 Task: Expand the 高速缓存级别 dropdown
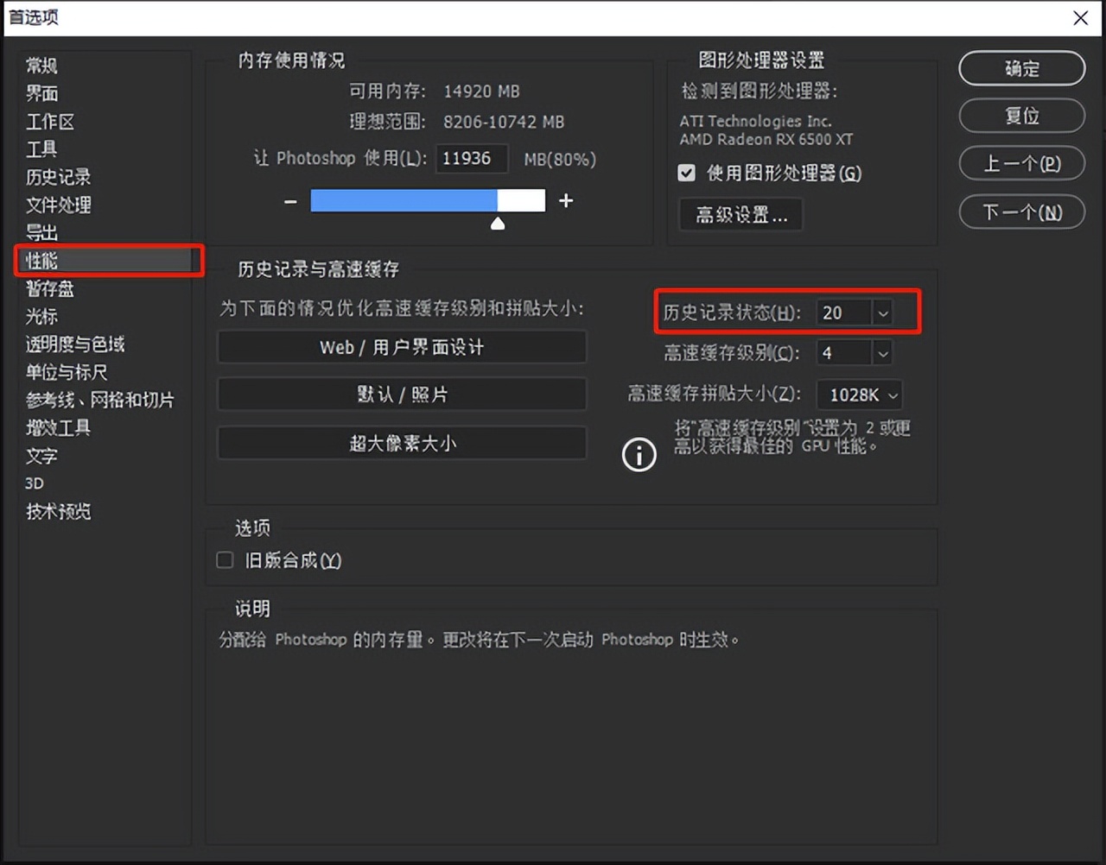coord(882,352)
